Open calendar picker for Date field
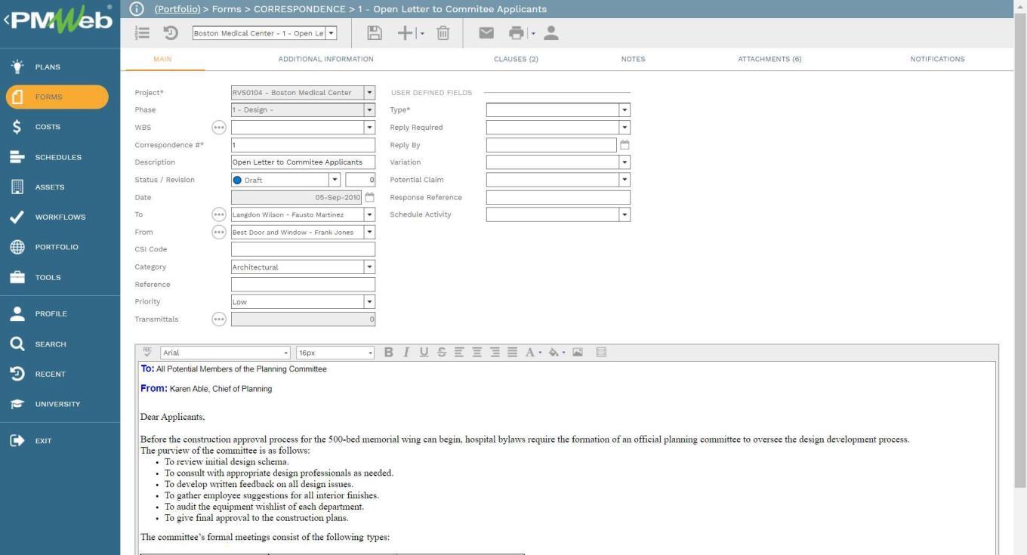Viewport: 1027px width, 555px height. pyautogui.click(x=369, y=197)
